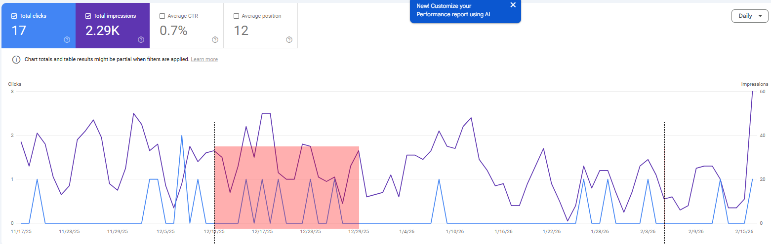Uncheck the Total impressions checkbox

point(88,16)
